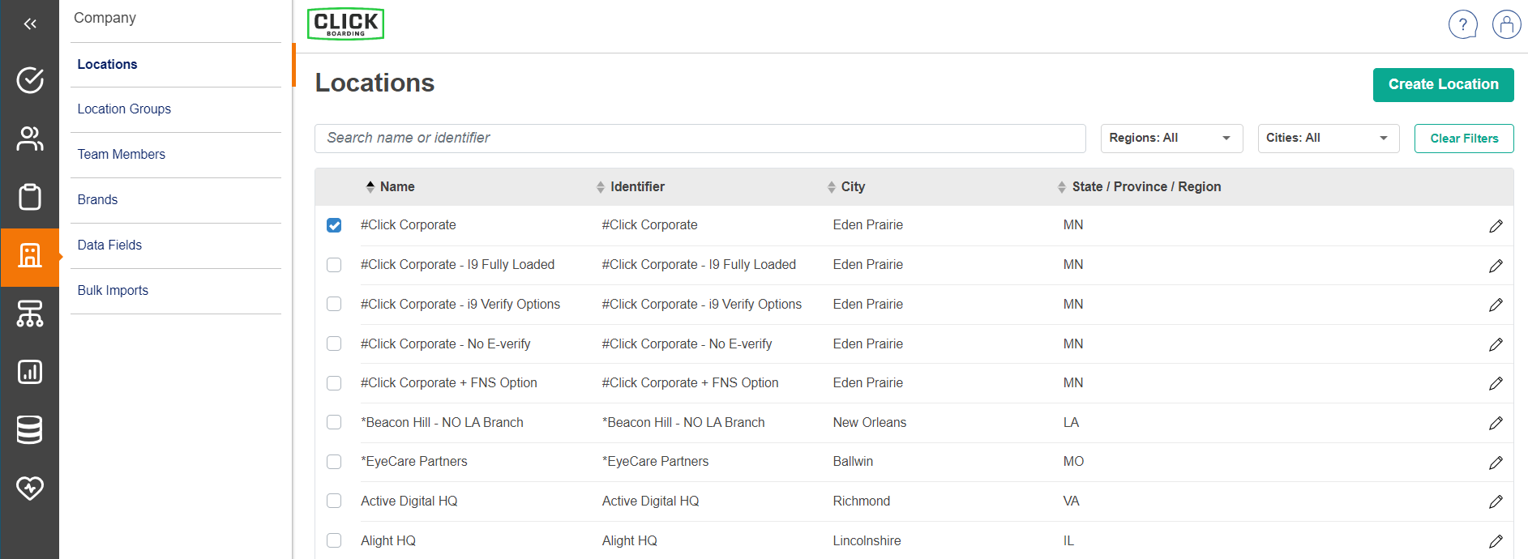The width and height of the screenshot is (1528, 559).
Task: Open the org chart icon in sidebar
Action: click(x=30, y=314)
